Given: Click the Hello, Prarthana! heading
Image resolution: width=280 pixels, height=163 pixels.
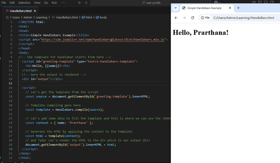Looking at the screenshot, I should 201,33.
